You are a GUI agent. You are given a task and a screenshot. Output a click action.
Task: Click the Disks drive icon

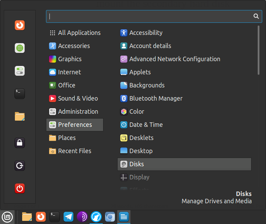[124, 164]
